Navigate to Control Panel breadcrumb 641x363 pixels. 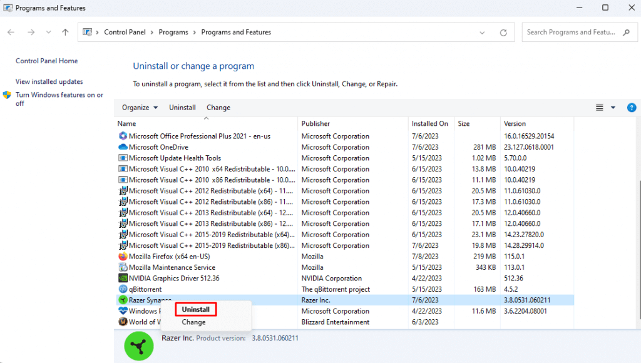click(x=125, y=33)
